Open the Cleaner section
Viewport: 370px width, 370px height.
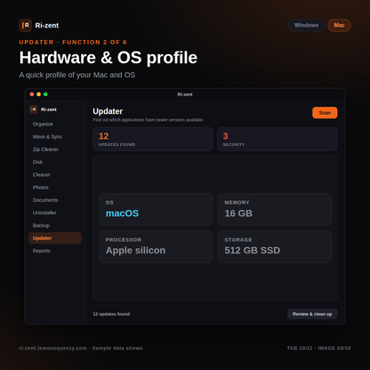coord(55,174)
